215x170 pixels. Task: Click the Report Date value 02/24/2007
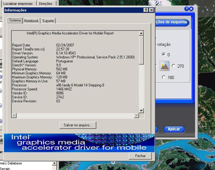[65, 45]
